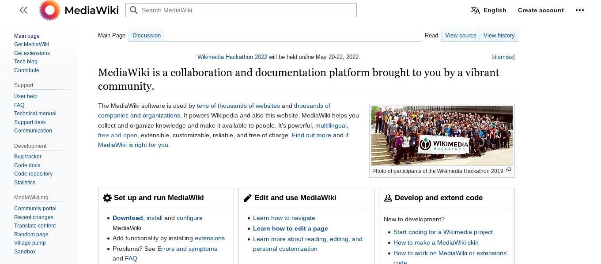The height and width of the screenshot is (264, 601).
Task: Go to Recent changes in sidebar
Action: (x=34, y=217)
